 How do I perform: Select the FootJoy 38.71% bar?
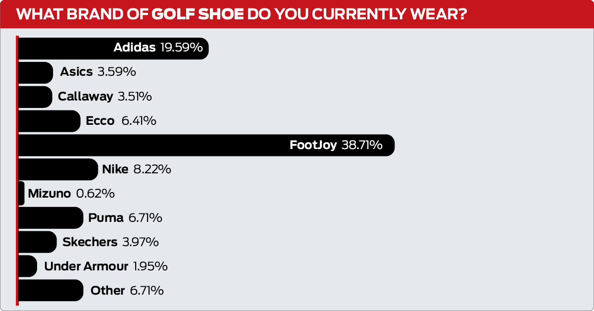(206, 145)
